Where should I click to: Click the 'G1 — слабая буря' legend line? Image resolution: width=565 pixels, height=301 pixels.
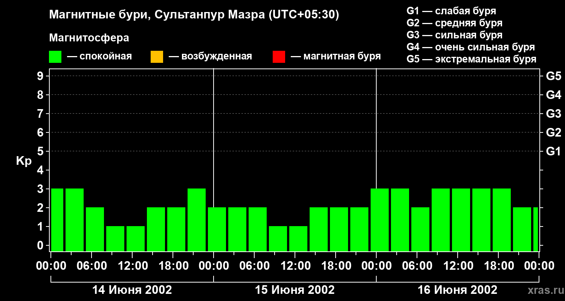451,11
